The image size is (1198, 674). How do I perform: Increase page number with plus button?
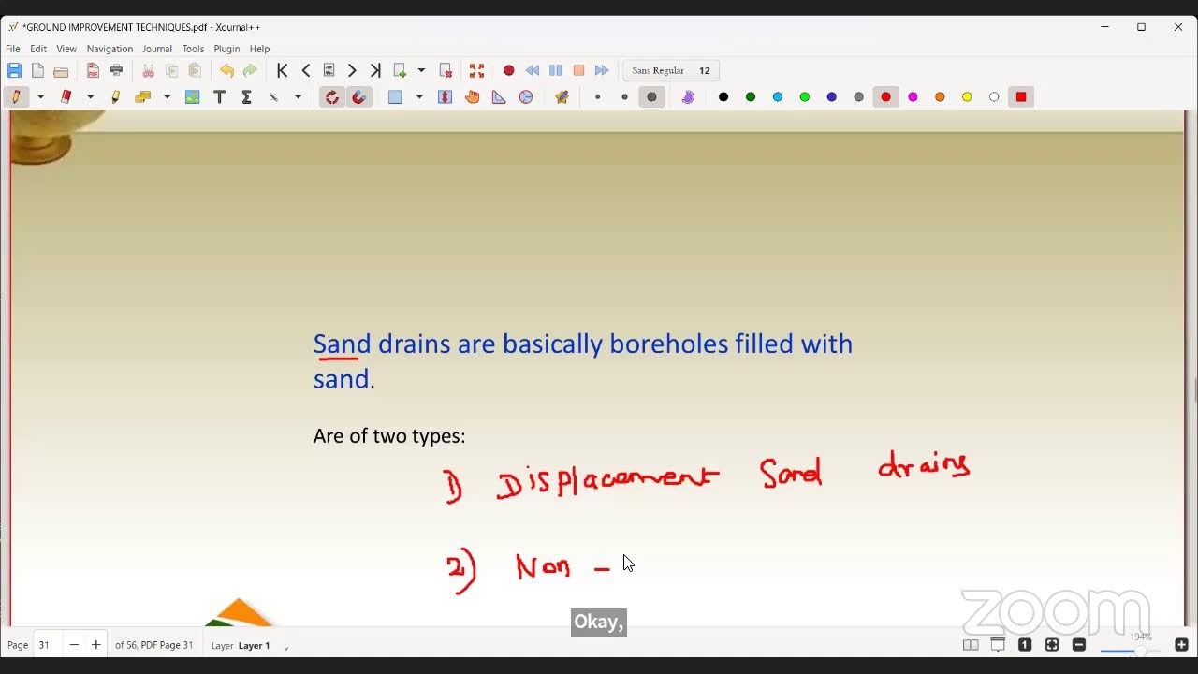pyautogui.click(x=95, y=645)
